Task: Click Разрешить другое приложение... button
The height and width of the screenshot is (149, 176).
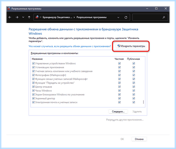Action: (x=125, y=120)
